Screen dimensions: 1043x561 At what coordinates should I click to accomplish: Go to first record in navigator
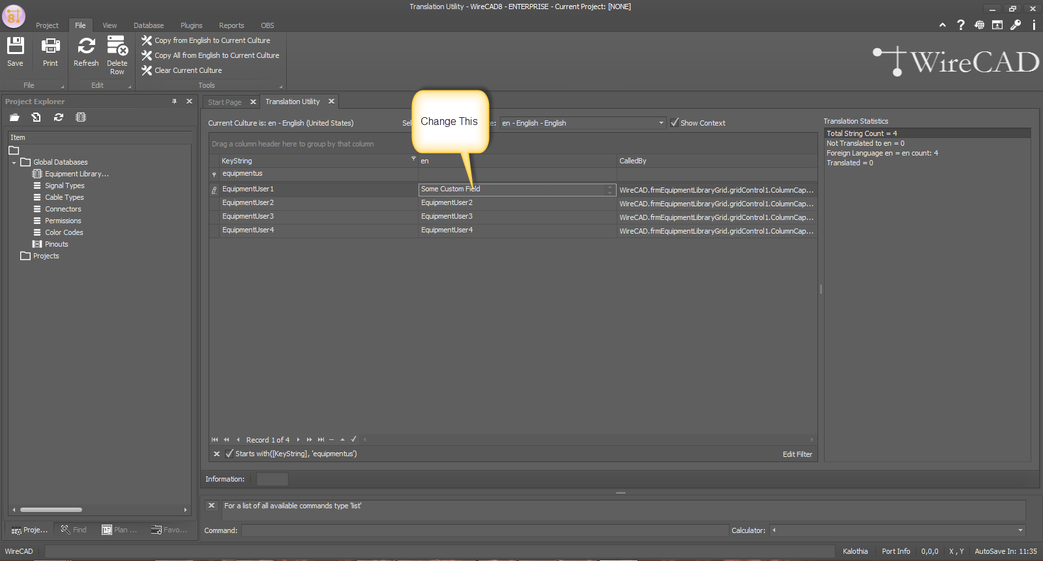coord(214,440)
